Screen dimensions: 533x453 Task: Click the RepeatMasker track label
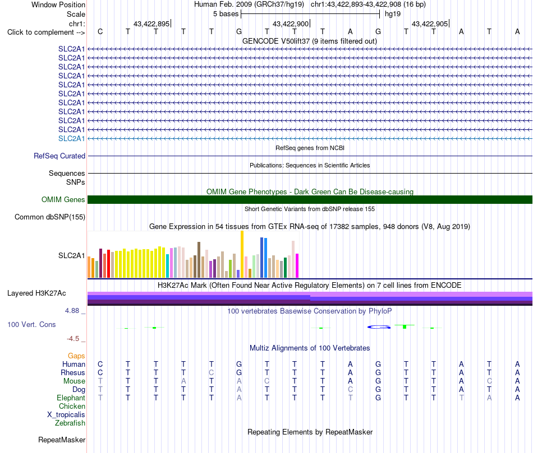click(x=62, y=440)
